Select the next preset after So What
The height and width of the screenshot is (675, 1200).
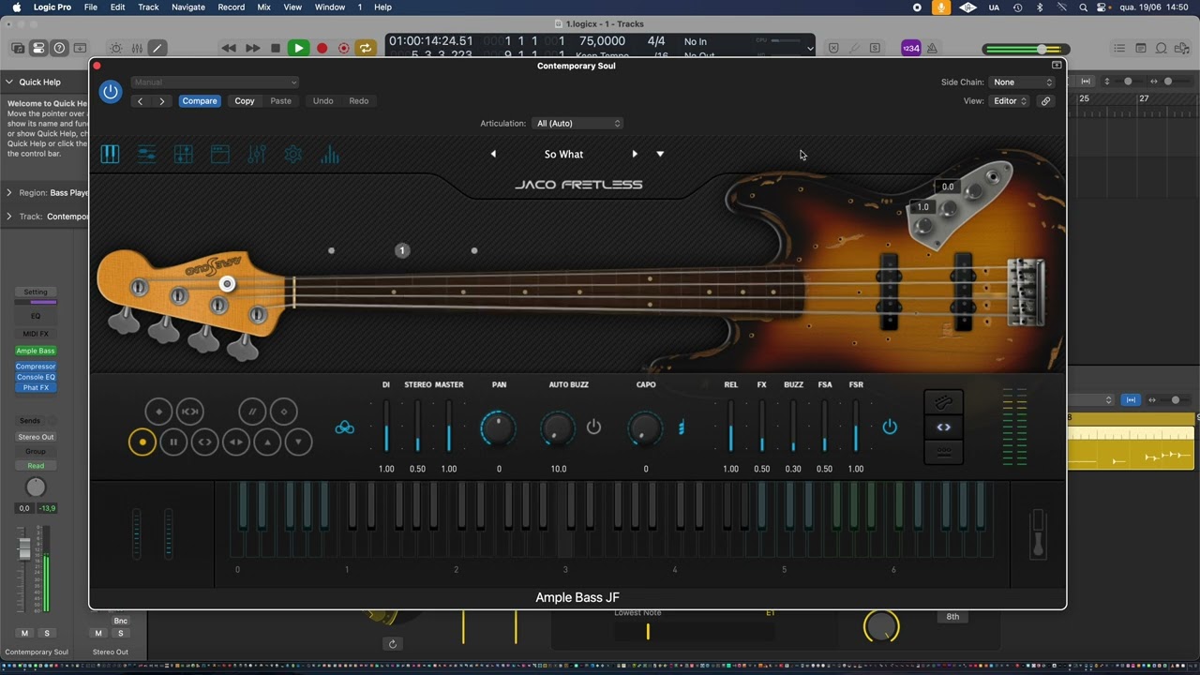pos(635,154)
